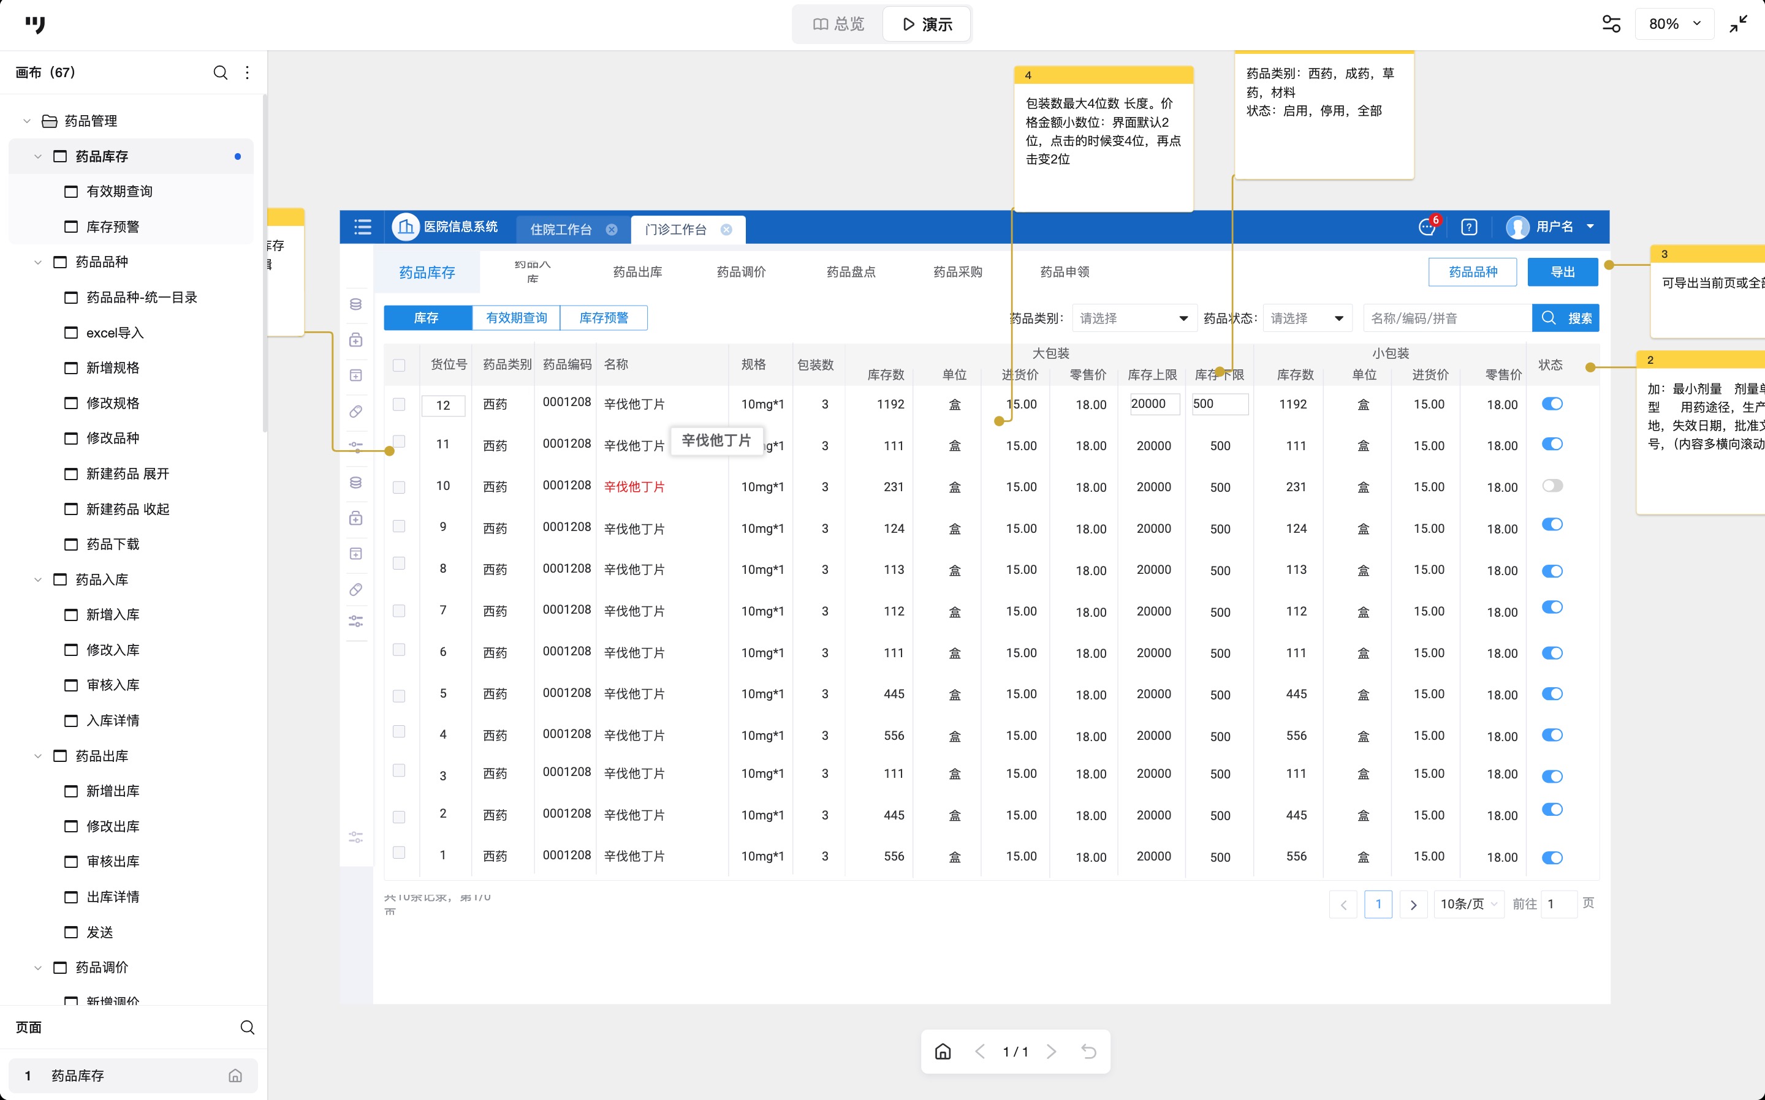Image resolution: width=1765 pixels, height=1100 pixels.
Task: Click the home icon in bottom navigation
Action: pyautogui.click(x=943, y=1051)
